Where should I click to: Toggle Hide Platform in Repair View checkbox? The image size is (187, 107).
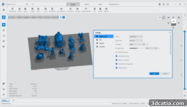116,64
